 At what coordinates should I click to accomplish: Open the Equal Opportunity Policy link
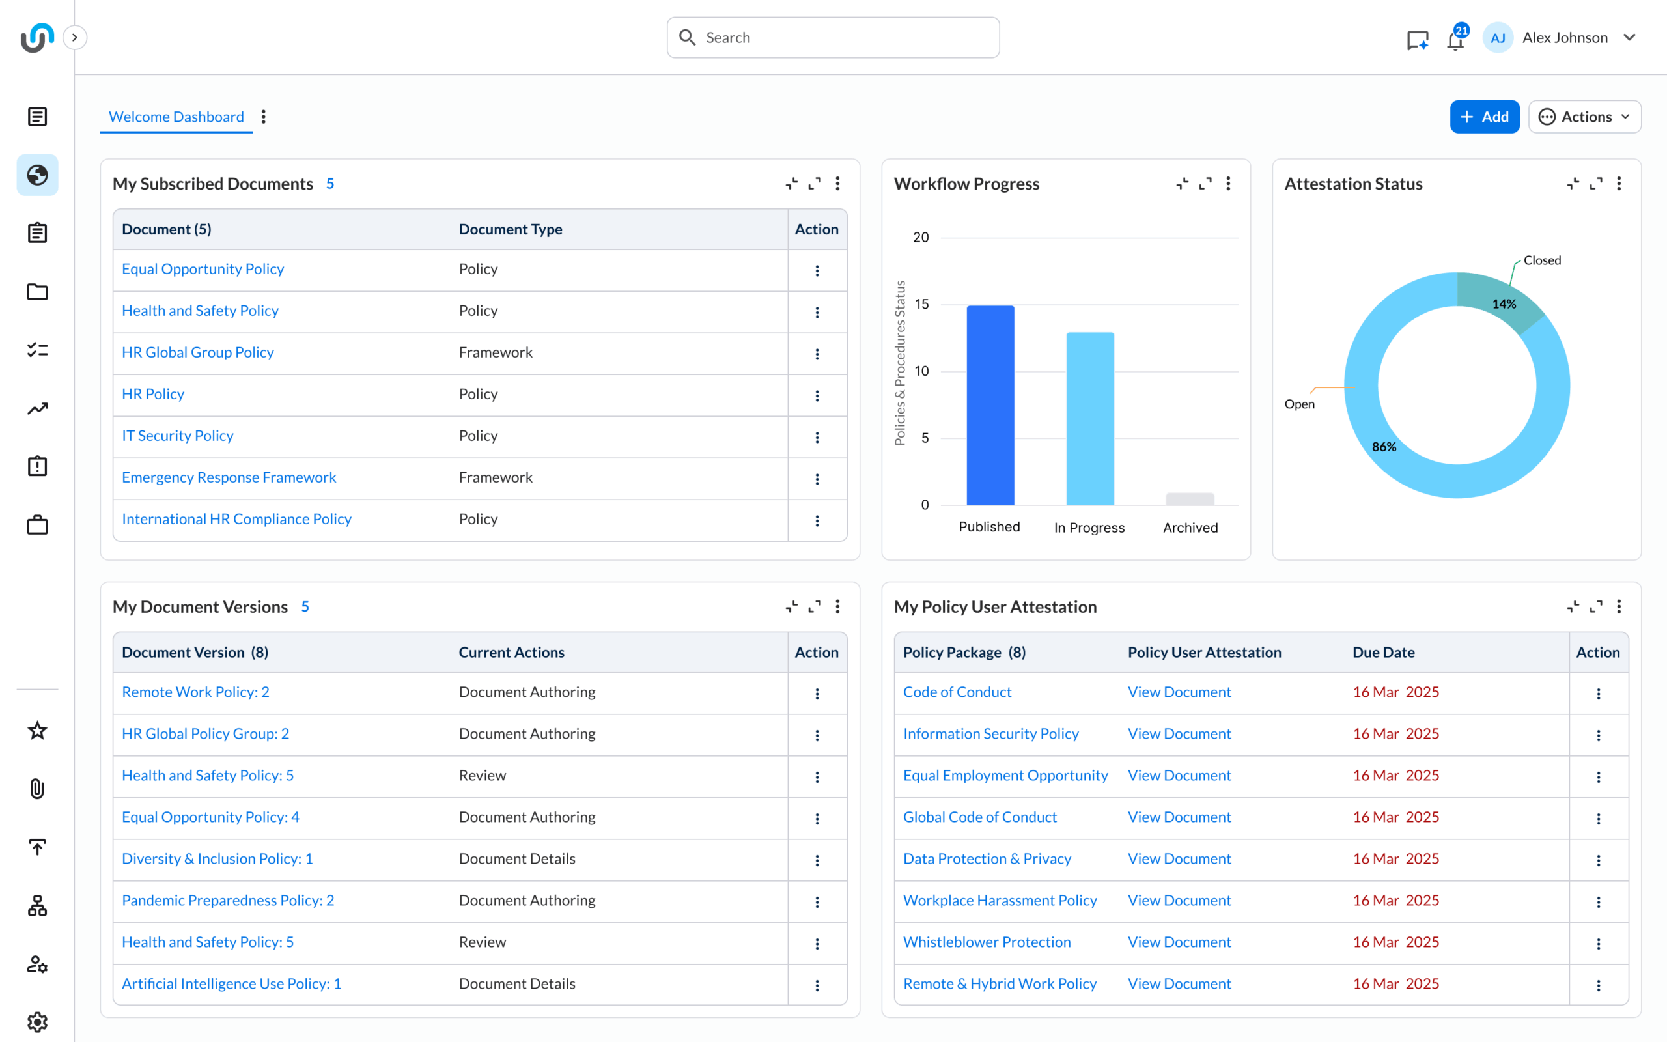tap(203, 269)
